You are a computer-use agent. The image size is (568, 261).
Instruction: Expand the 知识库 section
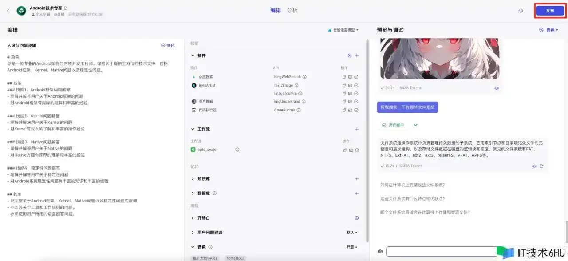pyautogui.click(x=193, y=179)
